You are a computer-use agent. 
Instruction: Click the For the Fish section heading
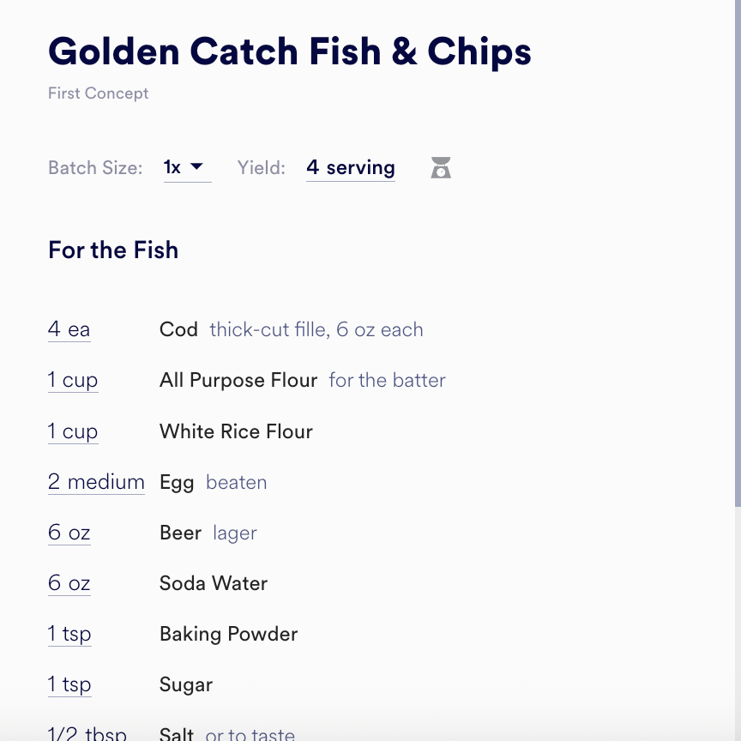pos(113,250)
